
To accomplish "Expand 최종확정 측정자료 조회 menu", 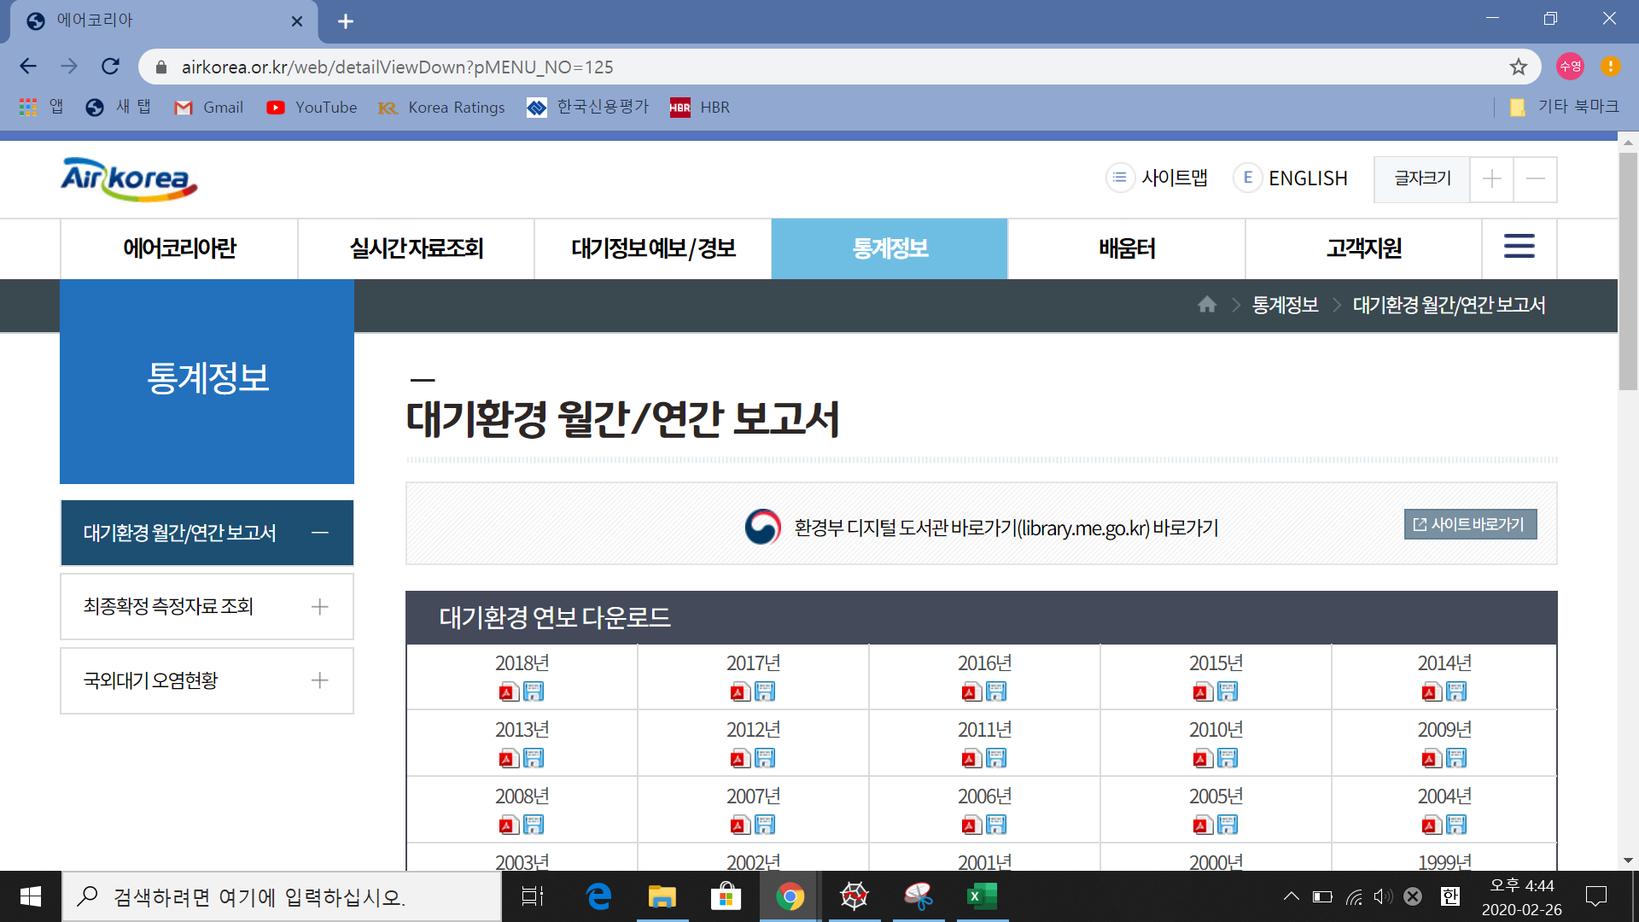I will [x=319, y=607].
